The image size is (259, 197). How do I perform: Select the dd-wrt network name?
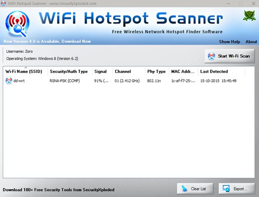pyautogui.click(x=19, y=81)
